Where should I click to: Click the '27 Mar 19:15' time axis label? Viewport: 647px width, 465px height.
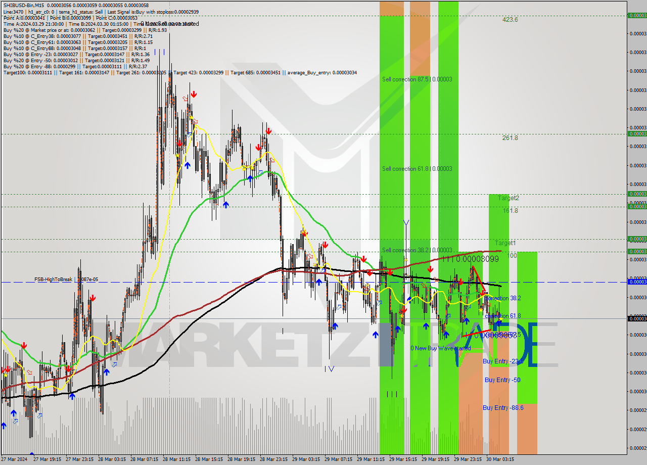click(48, 459)
